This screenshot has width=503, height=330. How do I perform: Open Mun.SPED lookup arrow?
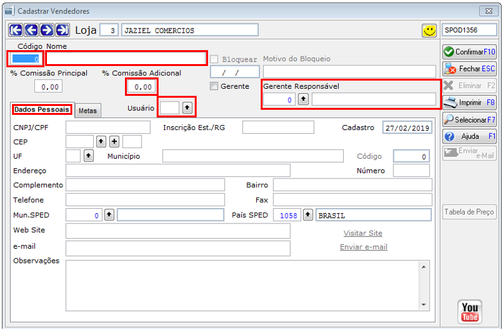click(x=109, y=214)
